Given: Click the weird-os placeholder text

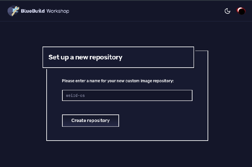Looking at the screenshot, I should 75,95.
